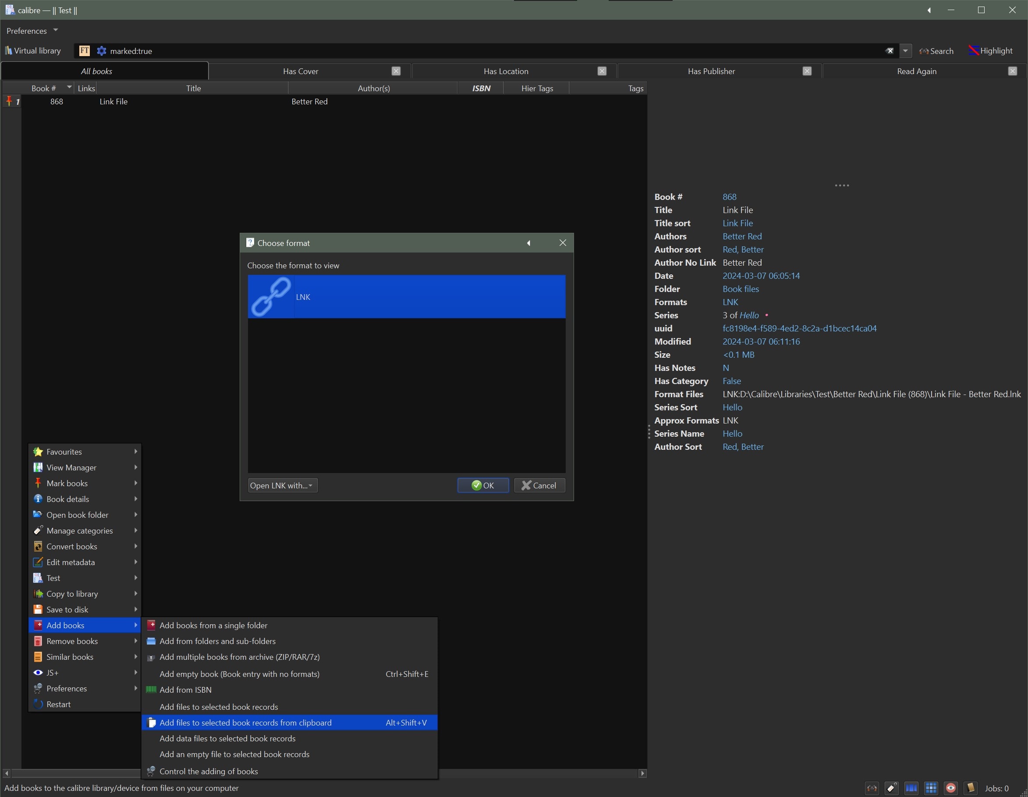Click the horizontal scrollbar right arrow
The height and width of the screenshot is (797, 1028).
pos(642,773)
